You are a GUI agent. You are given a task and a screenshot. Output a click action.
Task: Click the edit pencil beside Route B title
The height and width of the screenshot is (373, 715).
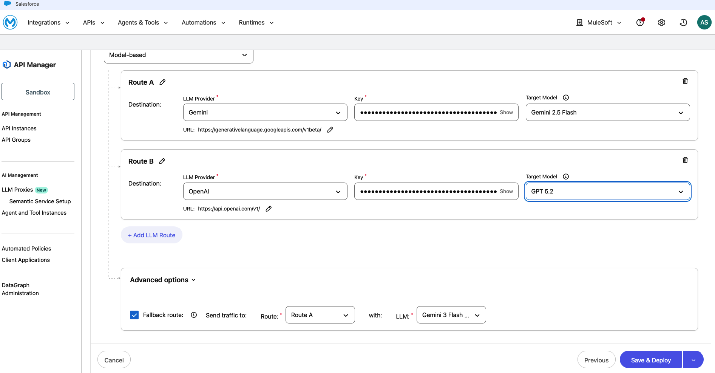point(162,161)
